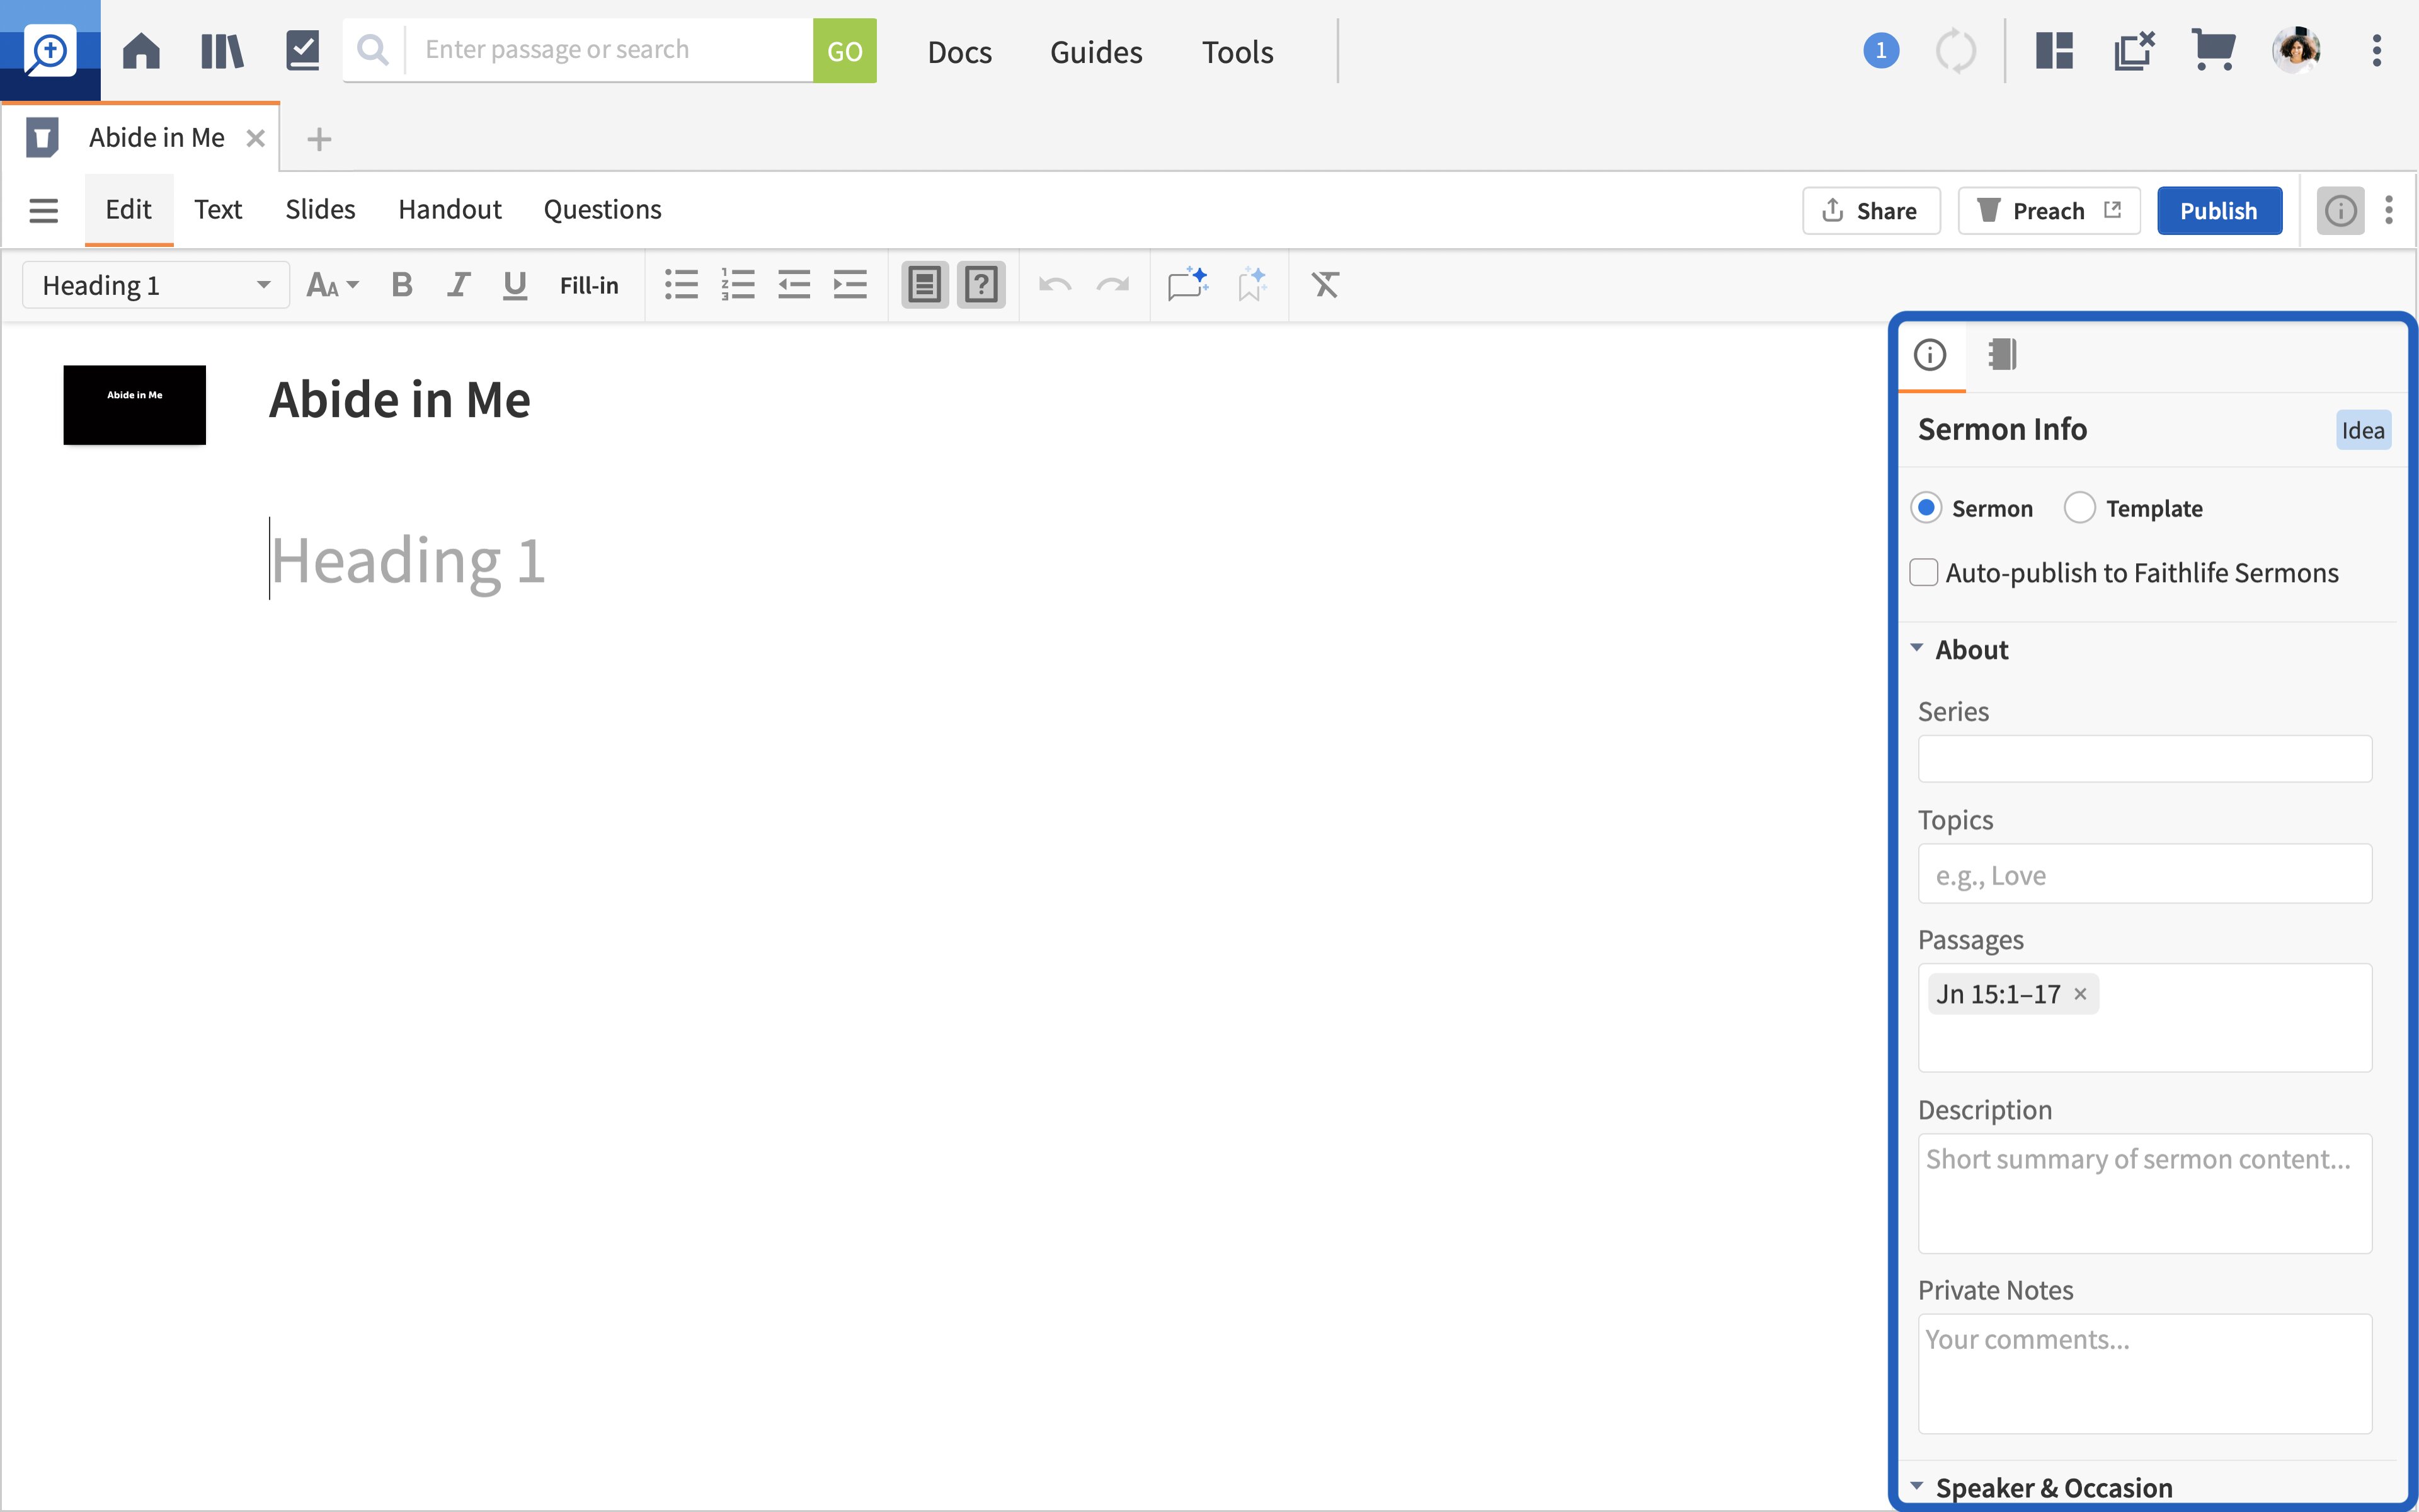
Task: Clear text formatting
Action: 1324,285
